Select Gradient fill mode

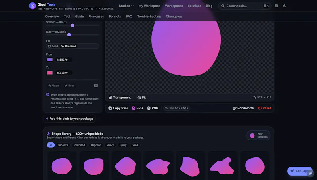69,46
